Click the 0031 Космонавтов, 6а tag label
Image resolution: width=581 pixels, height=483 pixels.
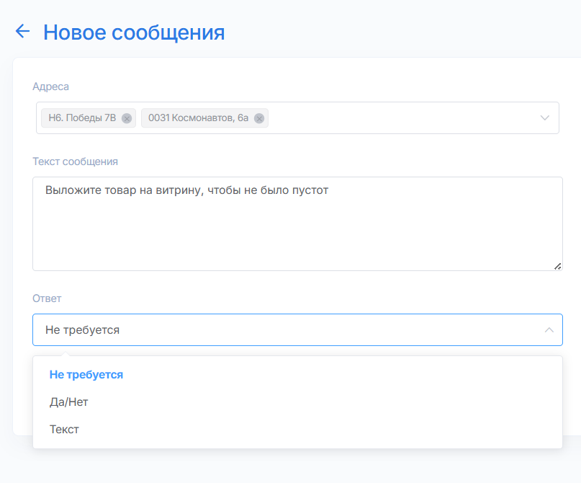198,118
